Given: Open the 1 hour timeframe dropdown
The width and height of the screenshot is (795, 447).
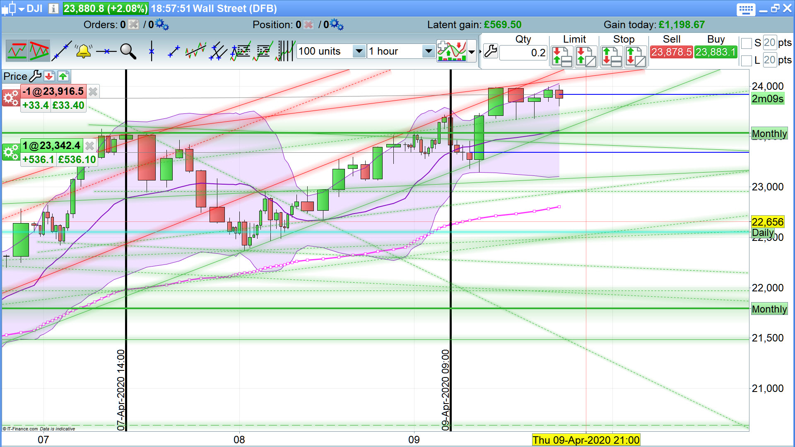Looking at the screenshot, I should click(x=428, y=51).
